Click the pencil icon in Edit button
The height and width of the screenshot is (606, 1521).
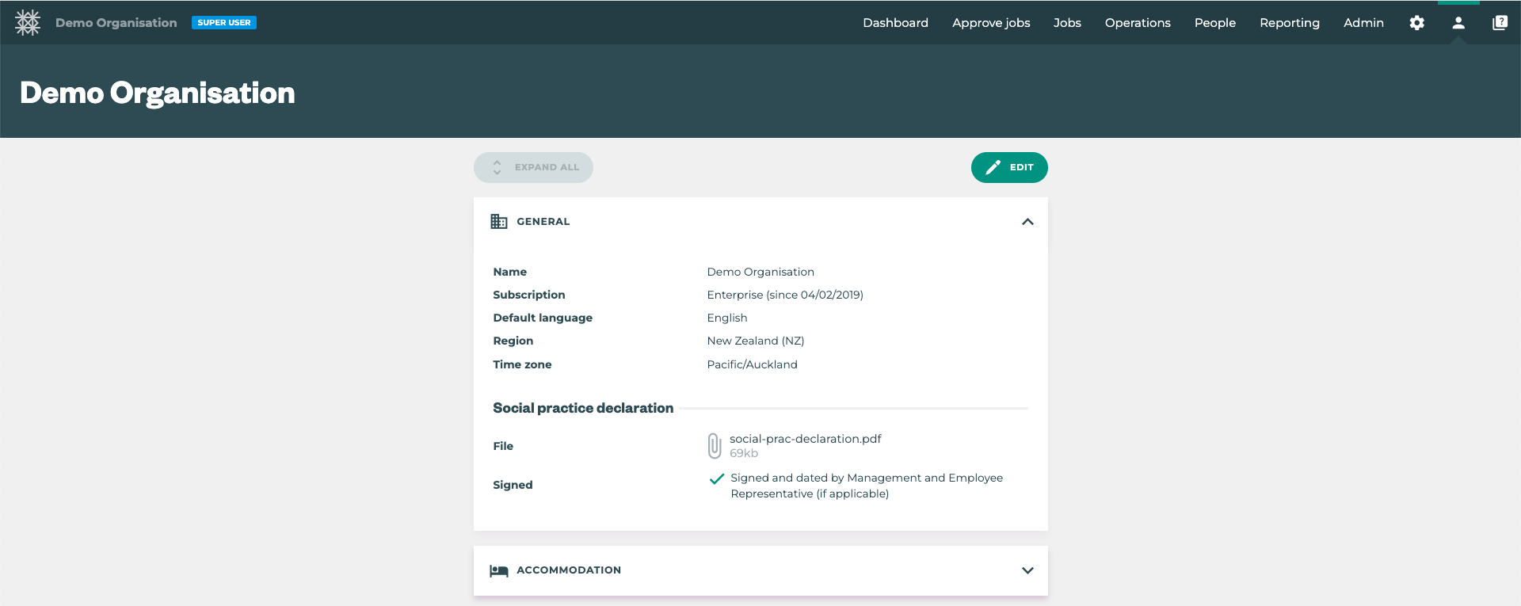click(993, 167)
